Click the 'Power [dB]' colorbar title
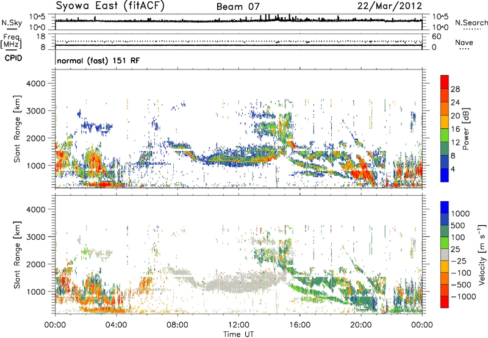488x338 pixels. pos(466,129)
